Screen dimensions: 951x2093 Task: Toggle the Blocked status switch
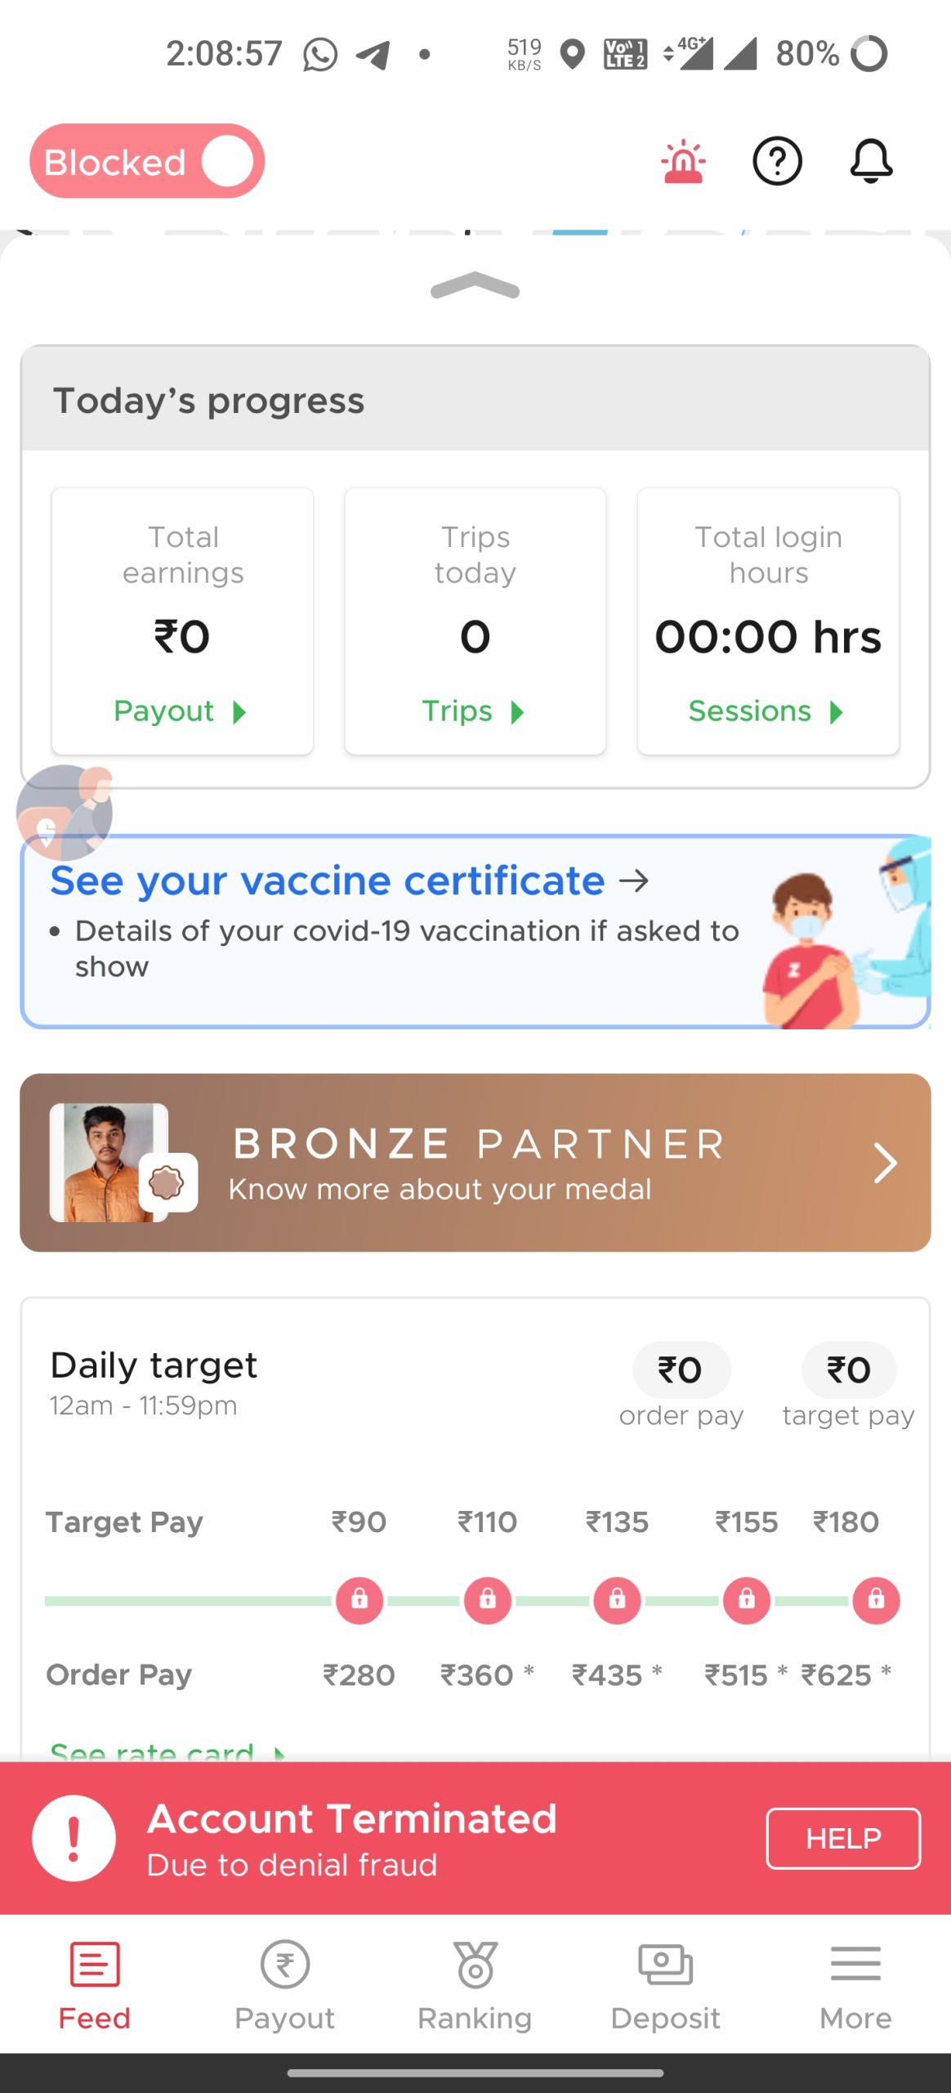pos(147,161)
